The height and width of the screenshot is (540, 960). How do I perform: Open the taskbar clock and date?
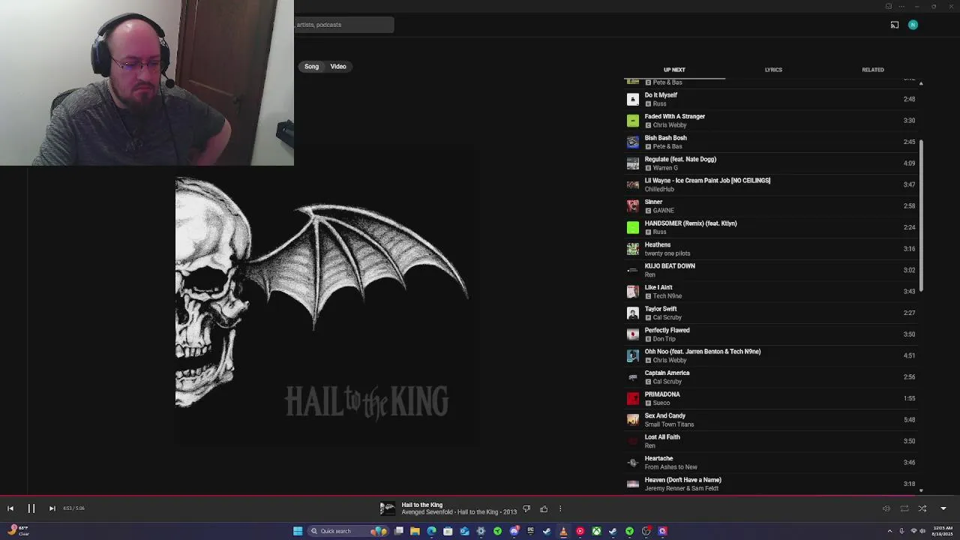943,531
